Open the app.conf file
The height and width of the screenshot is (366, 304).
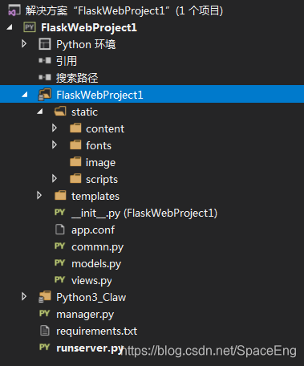click(93, 230)
